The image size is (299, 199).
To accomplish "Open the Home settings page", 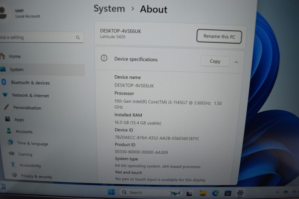I will click(x=15, y=56).
